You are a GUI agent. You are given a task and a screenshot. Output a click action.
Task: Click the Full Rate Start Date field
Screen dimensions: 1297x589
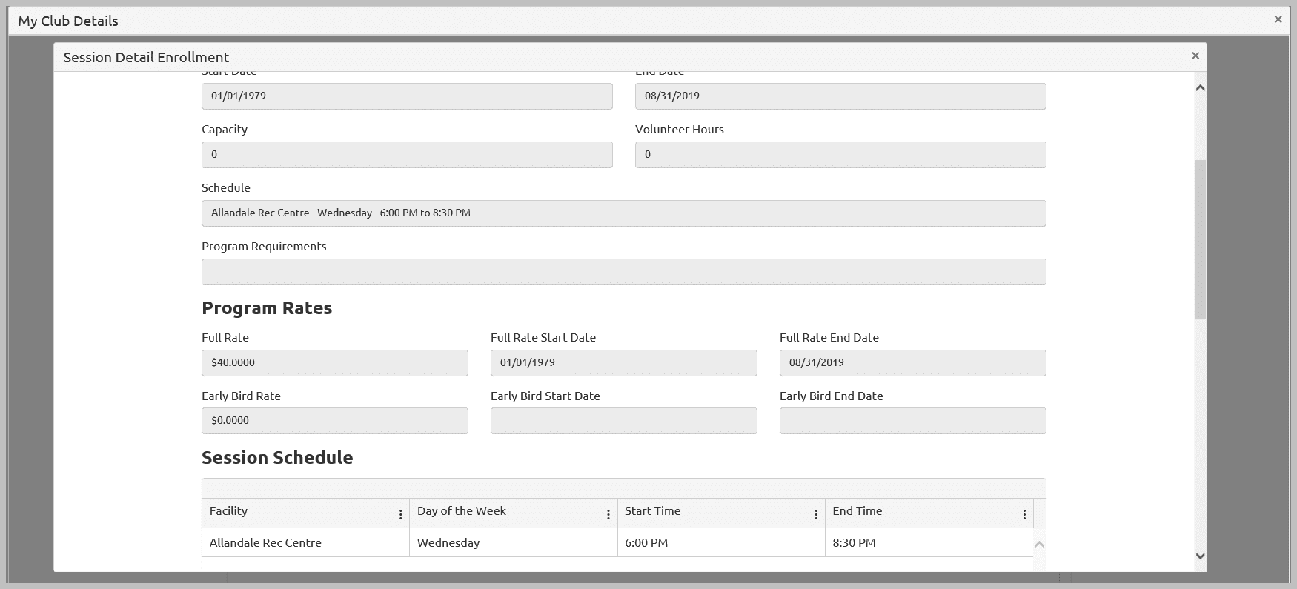point(624,363)
